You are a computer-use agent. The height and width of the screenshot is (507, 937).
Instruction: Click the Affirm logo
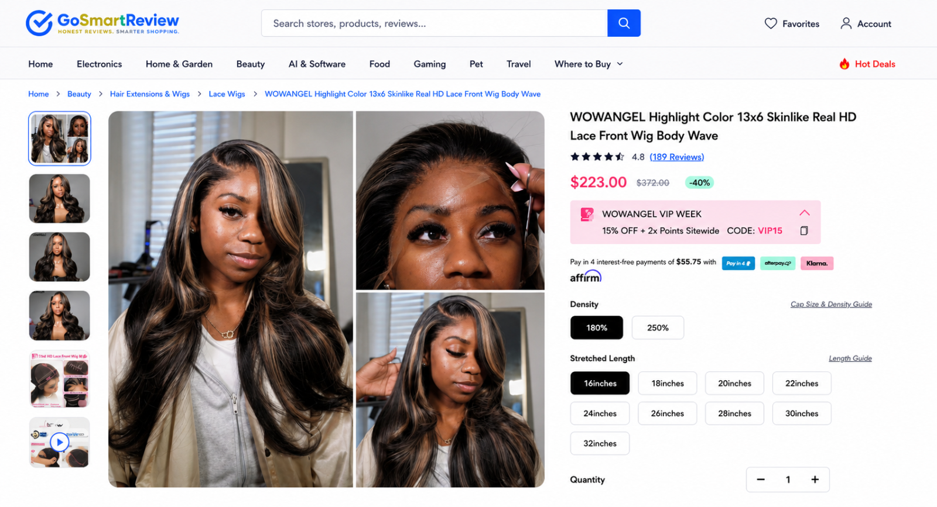586,277
